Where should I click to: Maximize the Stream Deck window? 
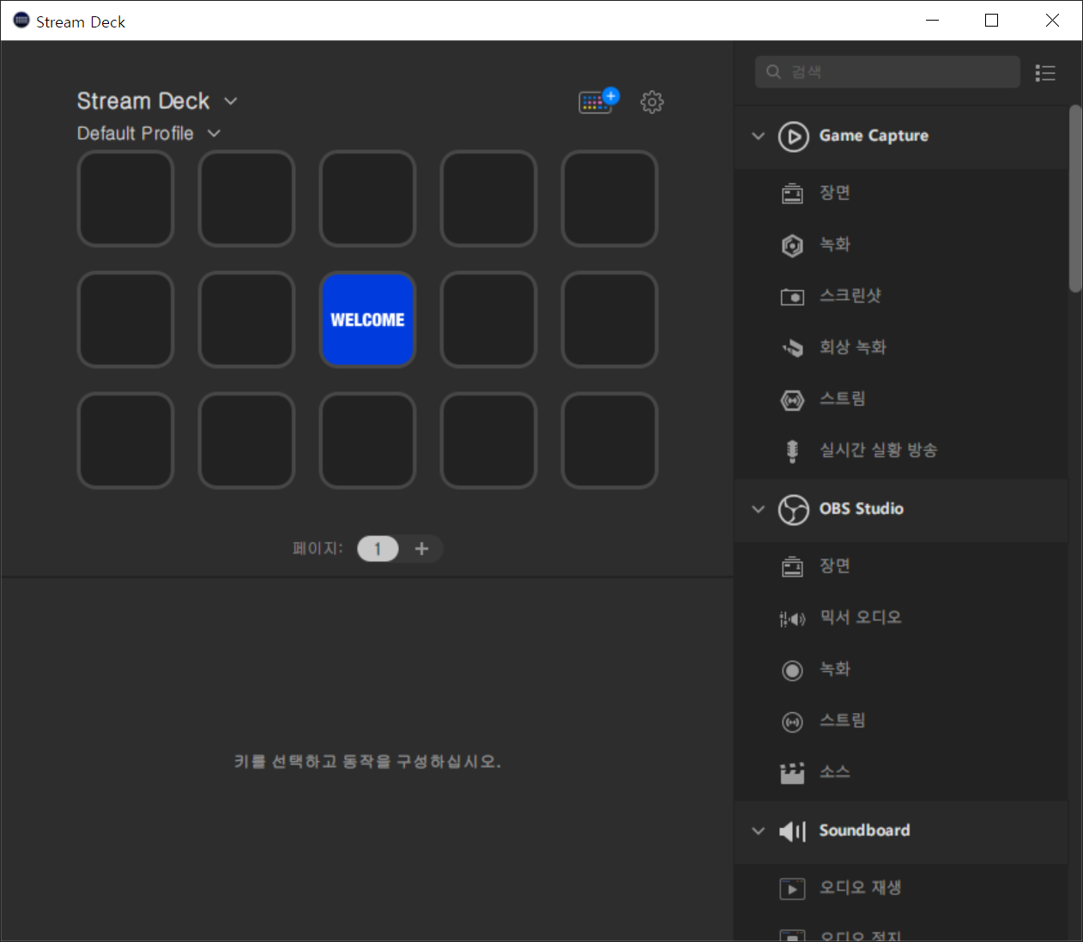(992, 21)
